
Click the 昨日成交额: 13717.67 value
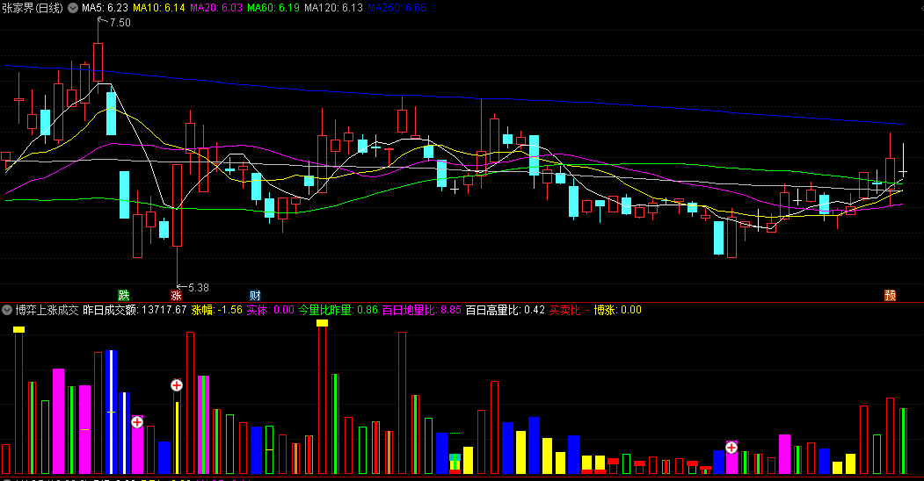tap(135, 310)
